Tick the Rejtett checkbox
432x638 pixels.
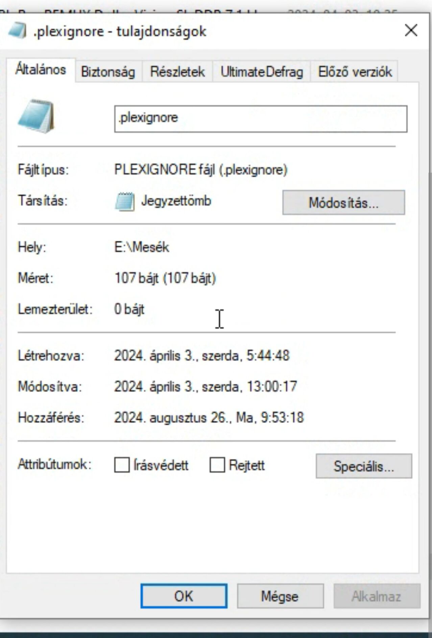pos(217,465)
